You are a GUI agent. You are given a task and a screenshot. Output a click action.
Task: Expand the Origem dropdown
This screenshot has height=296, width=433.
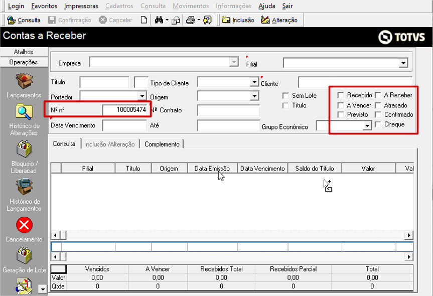254,96
